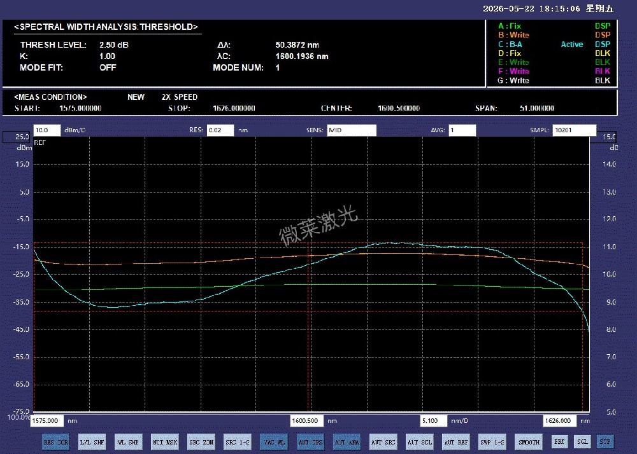Edit the RES 0.02 nm resolution field

click(x=220, y=130)
